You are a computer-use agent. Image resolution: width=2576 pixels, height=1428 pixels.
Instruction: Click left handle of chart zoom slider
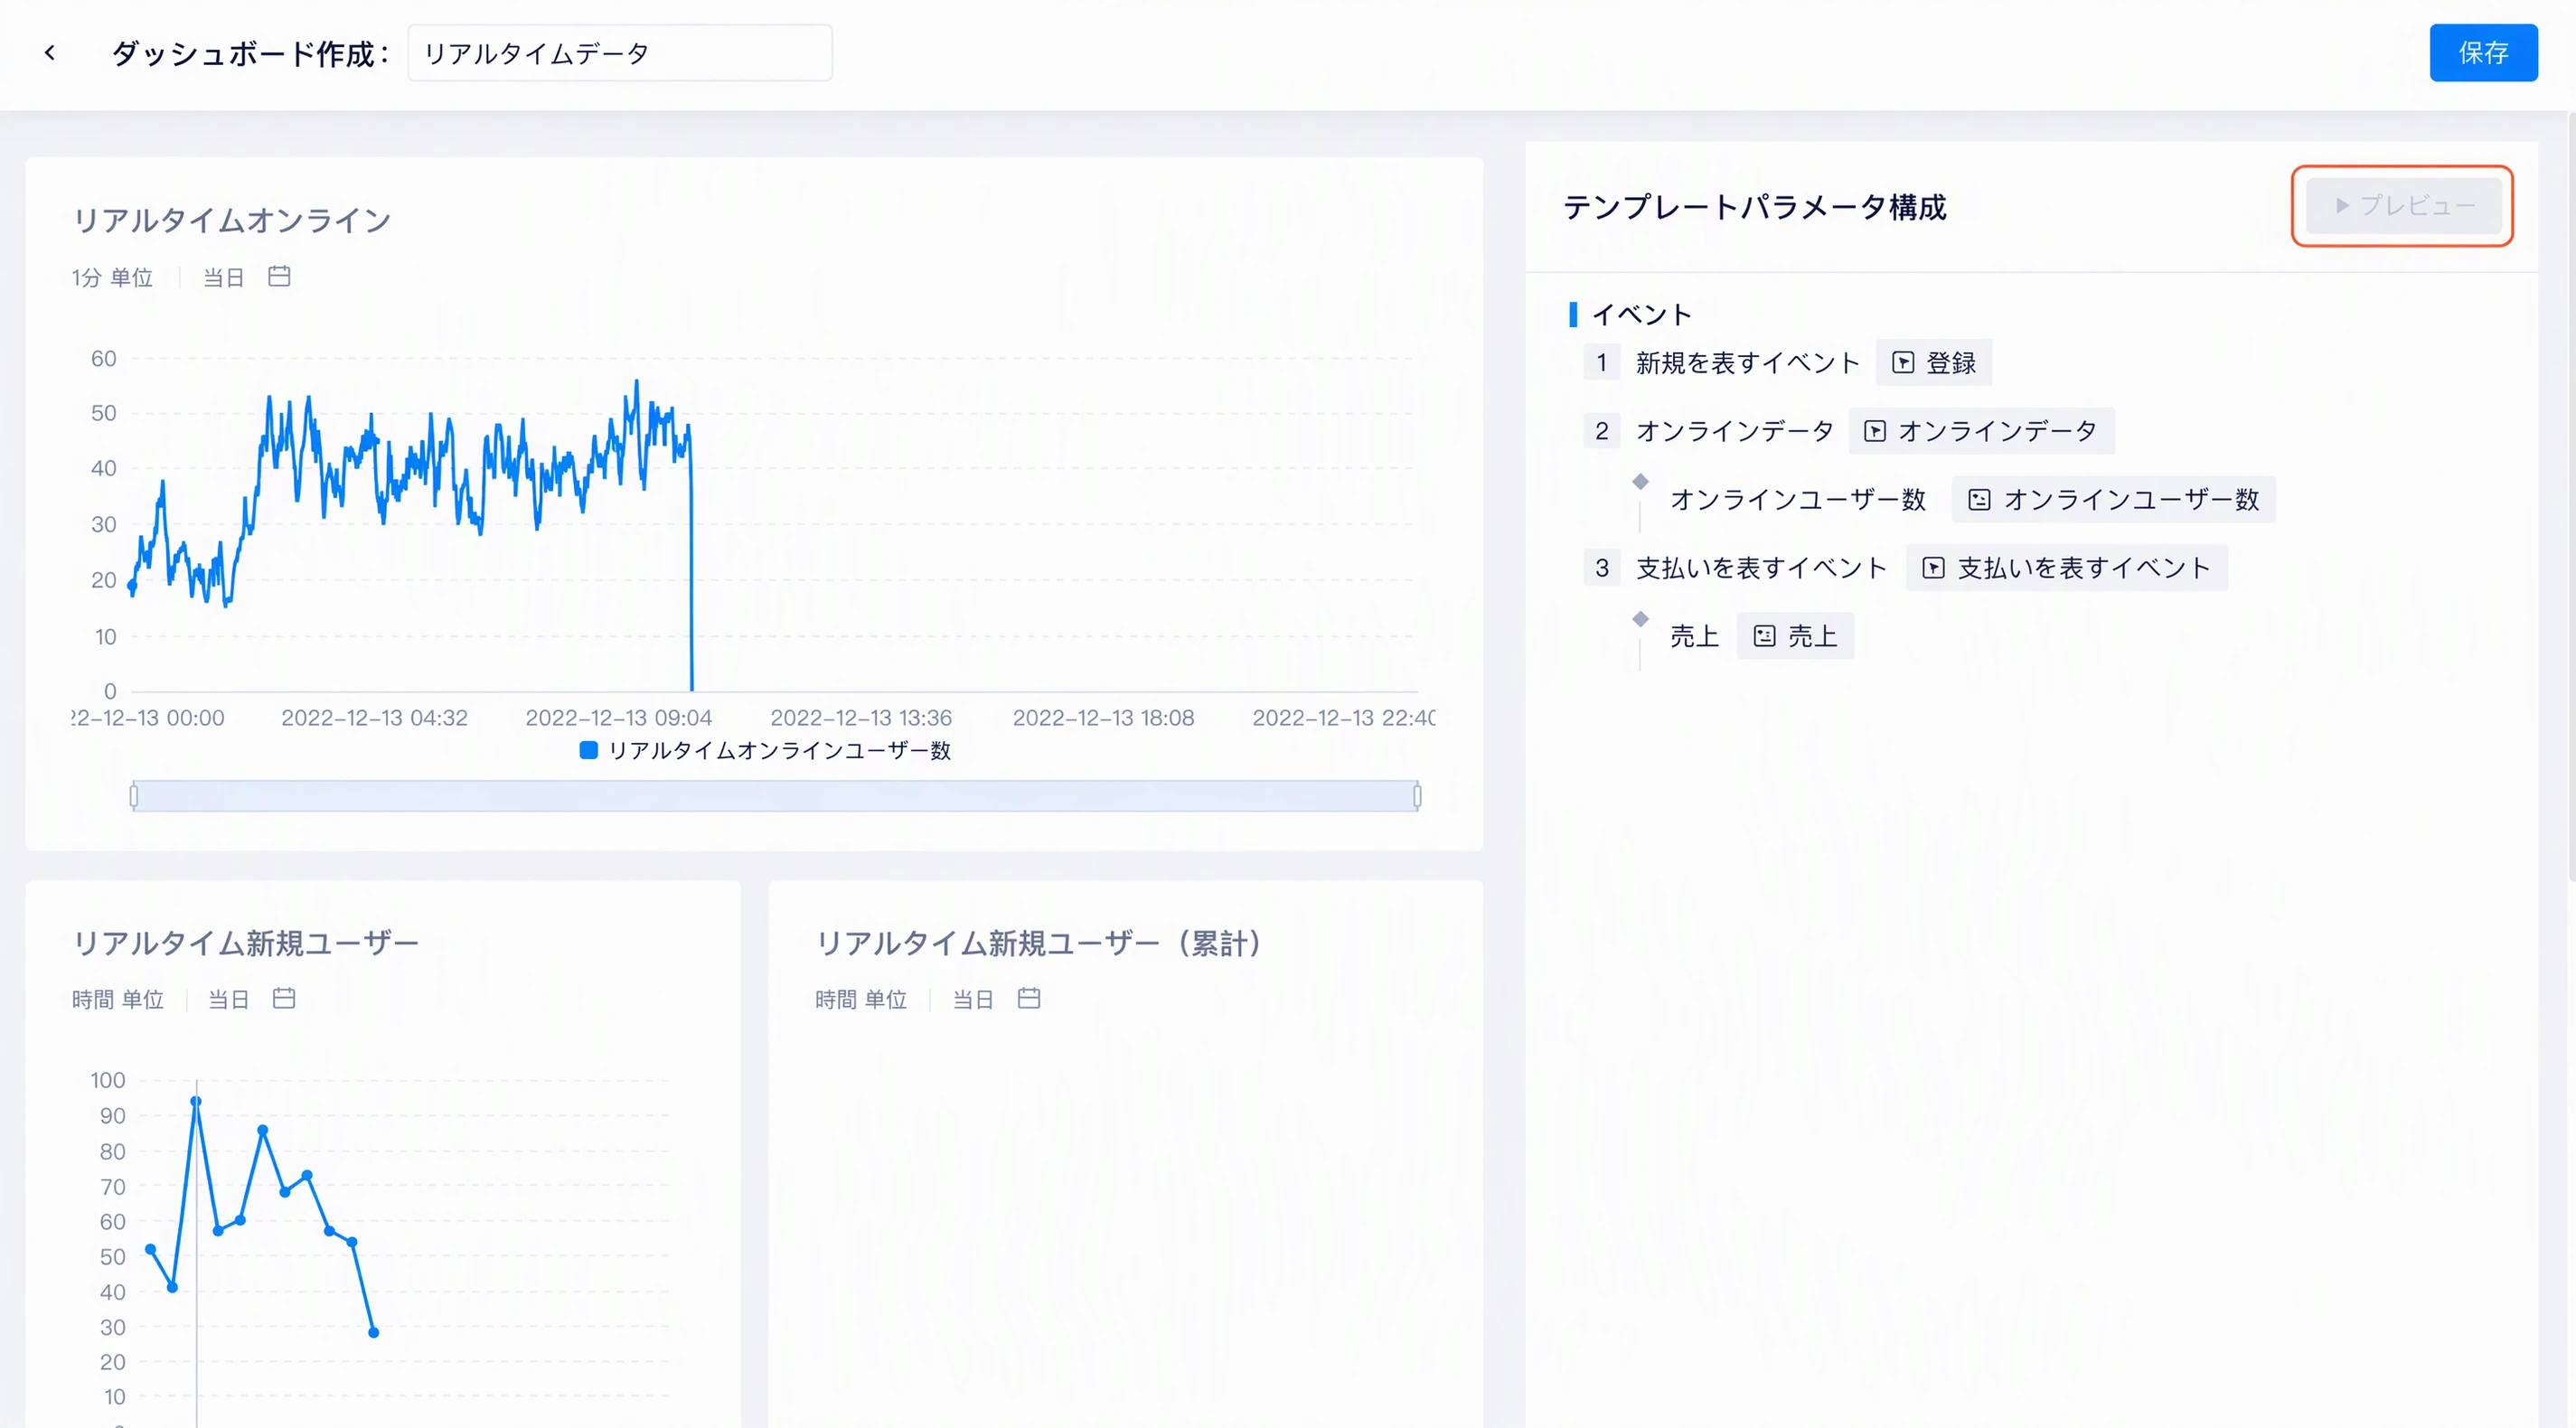point(134,796)
